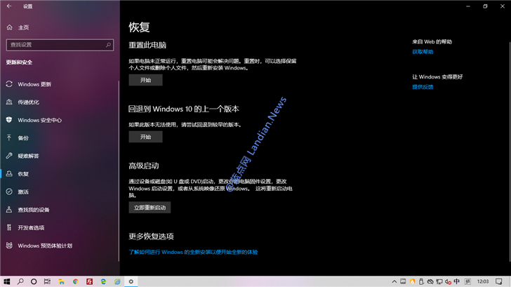The height and width of the screenshot is (287, 511).
Task: Click the 中 input language indicator
Action: [457, 281]
